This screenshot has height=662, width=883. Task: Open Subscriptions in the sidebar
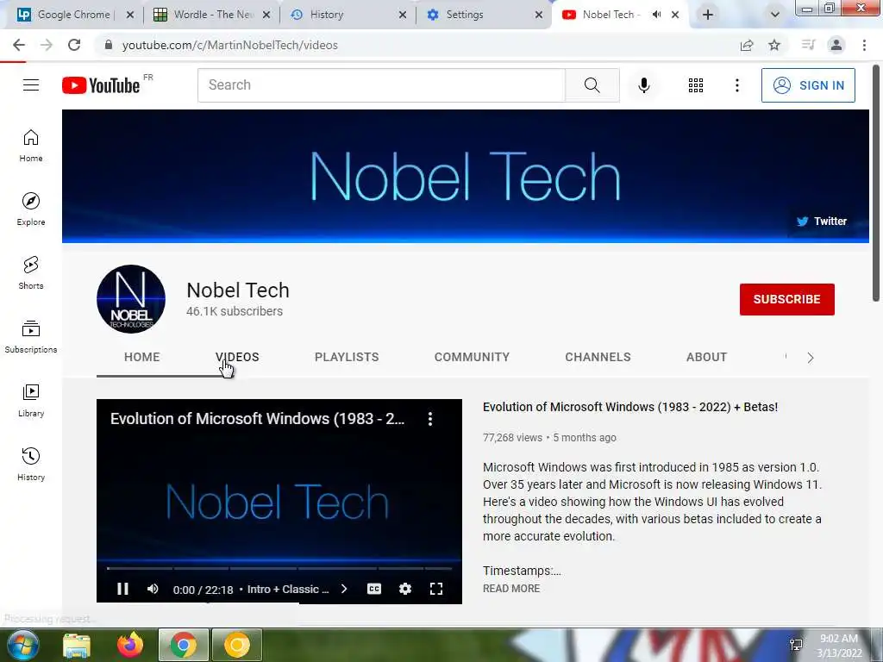click(x=31, y=337)
